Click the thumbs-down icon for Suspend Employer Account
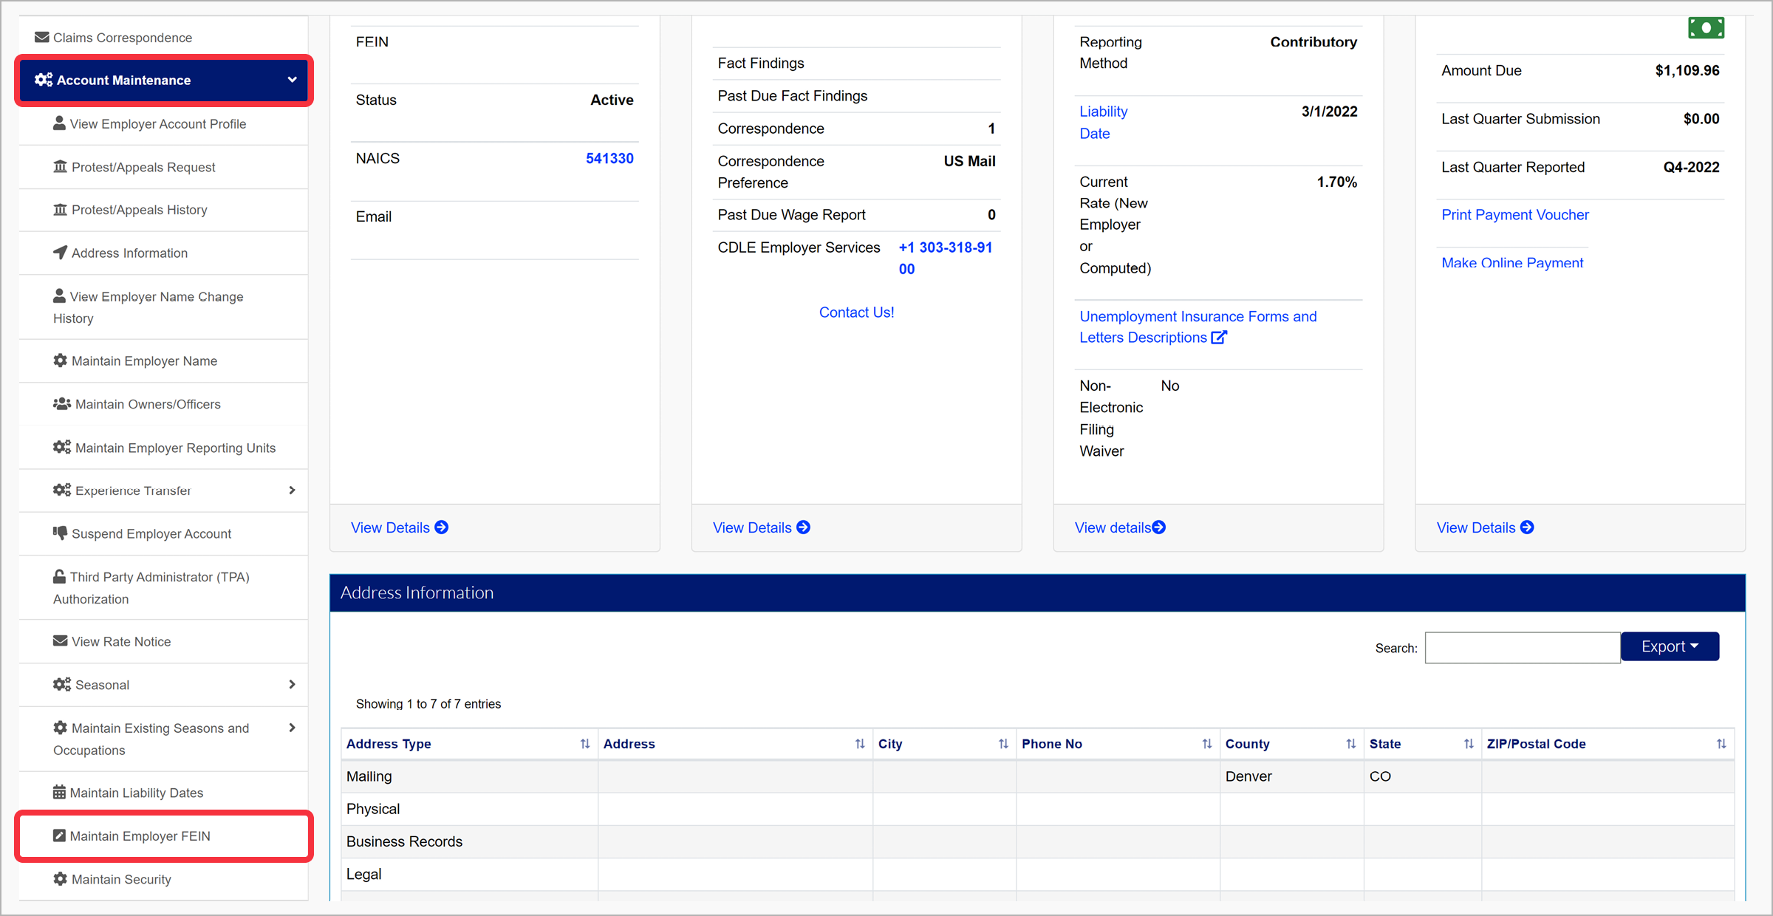Viewport: 1773px width, 916px height. click(60, 533)
